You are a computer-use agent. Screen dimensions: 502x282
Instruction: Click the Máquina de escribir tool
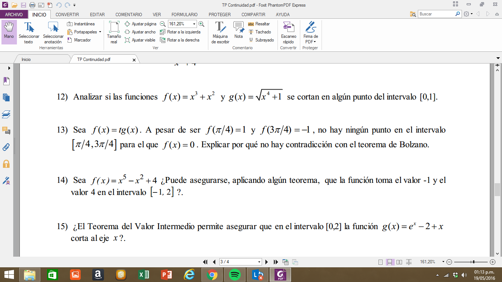(220, 33)
